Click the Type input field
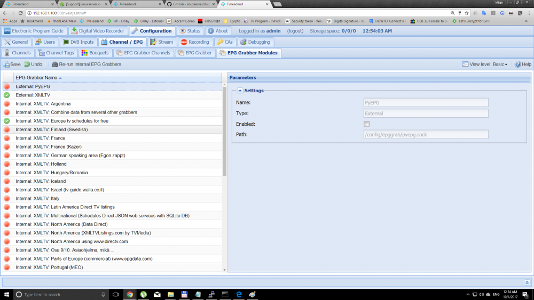The height and width of the screenshot is (300, 534). pos(426,113)
